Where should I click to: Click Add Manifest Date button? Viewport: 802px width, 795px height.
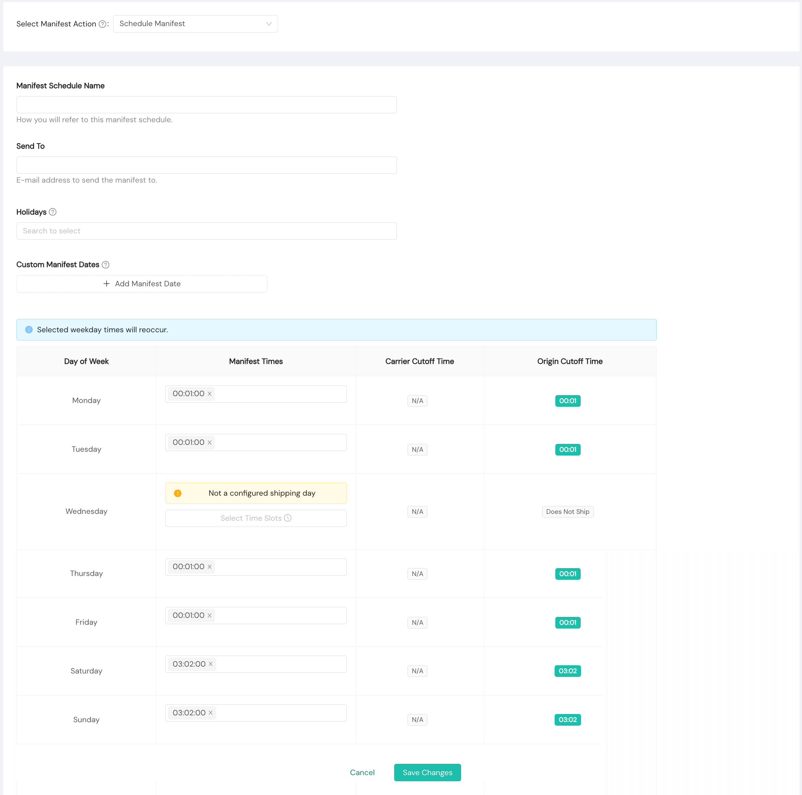point(142,284)
